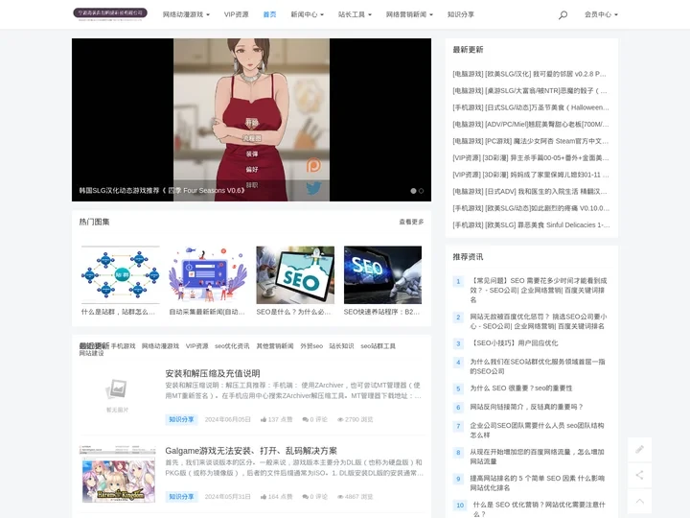Screen dimensions: 690x518
Task: Open 为什么 SEO 很重要 recommended article
Action: [521, 388]
